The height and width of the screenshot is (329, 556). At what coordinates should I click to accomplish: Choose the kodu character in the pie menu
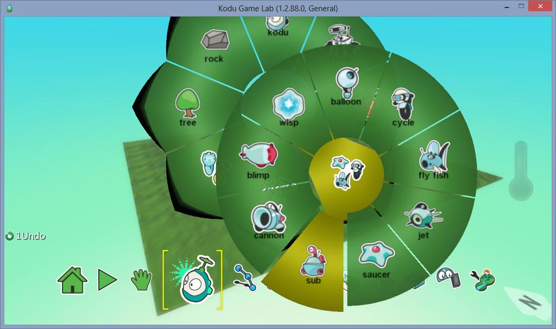click(x=277, y=25)
